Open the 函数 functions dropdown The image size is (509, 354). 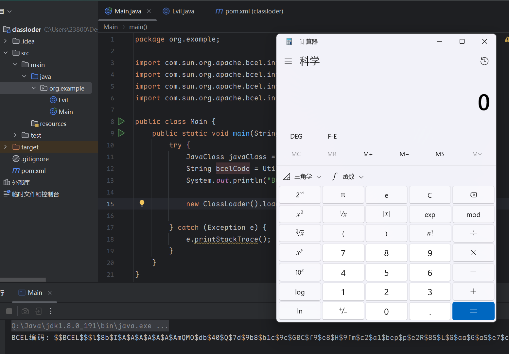348,177
